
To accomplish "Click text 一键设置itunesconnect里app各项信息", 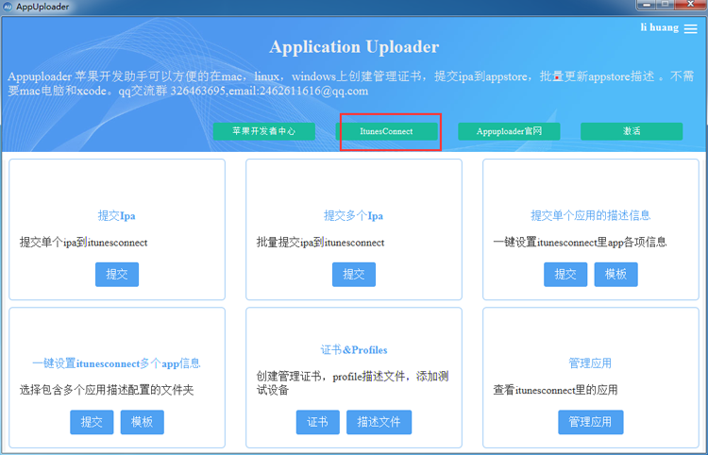I will [x=580, y=243].
